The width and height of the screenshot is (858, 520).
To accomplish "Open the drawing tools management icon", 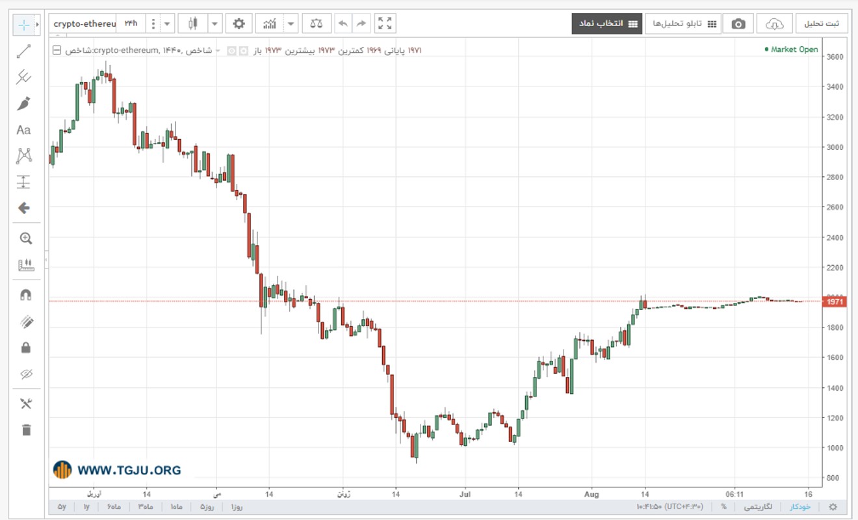I will click(25, 404).
